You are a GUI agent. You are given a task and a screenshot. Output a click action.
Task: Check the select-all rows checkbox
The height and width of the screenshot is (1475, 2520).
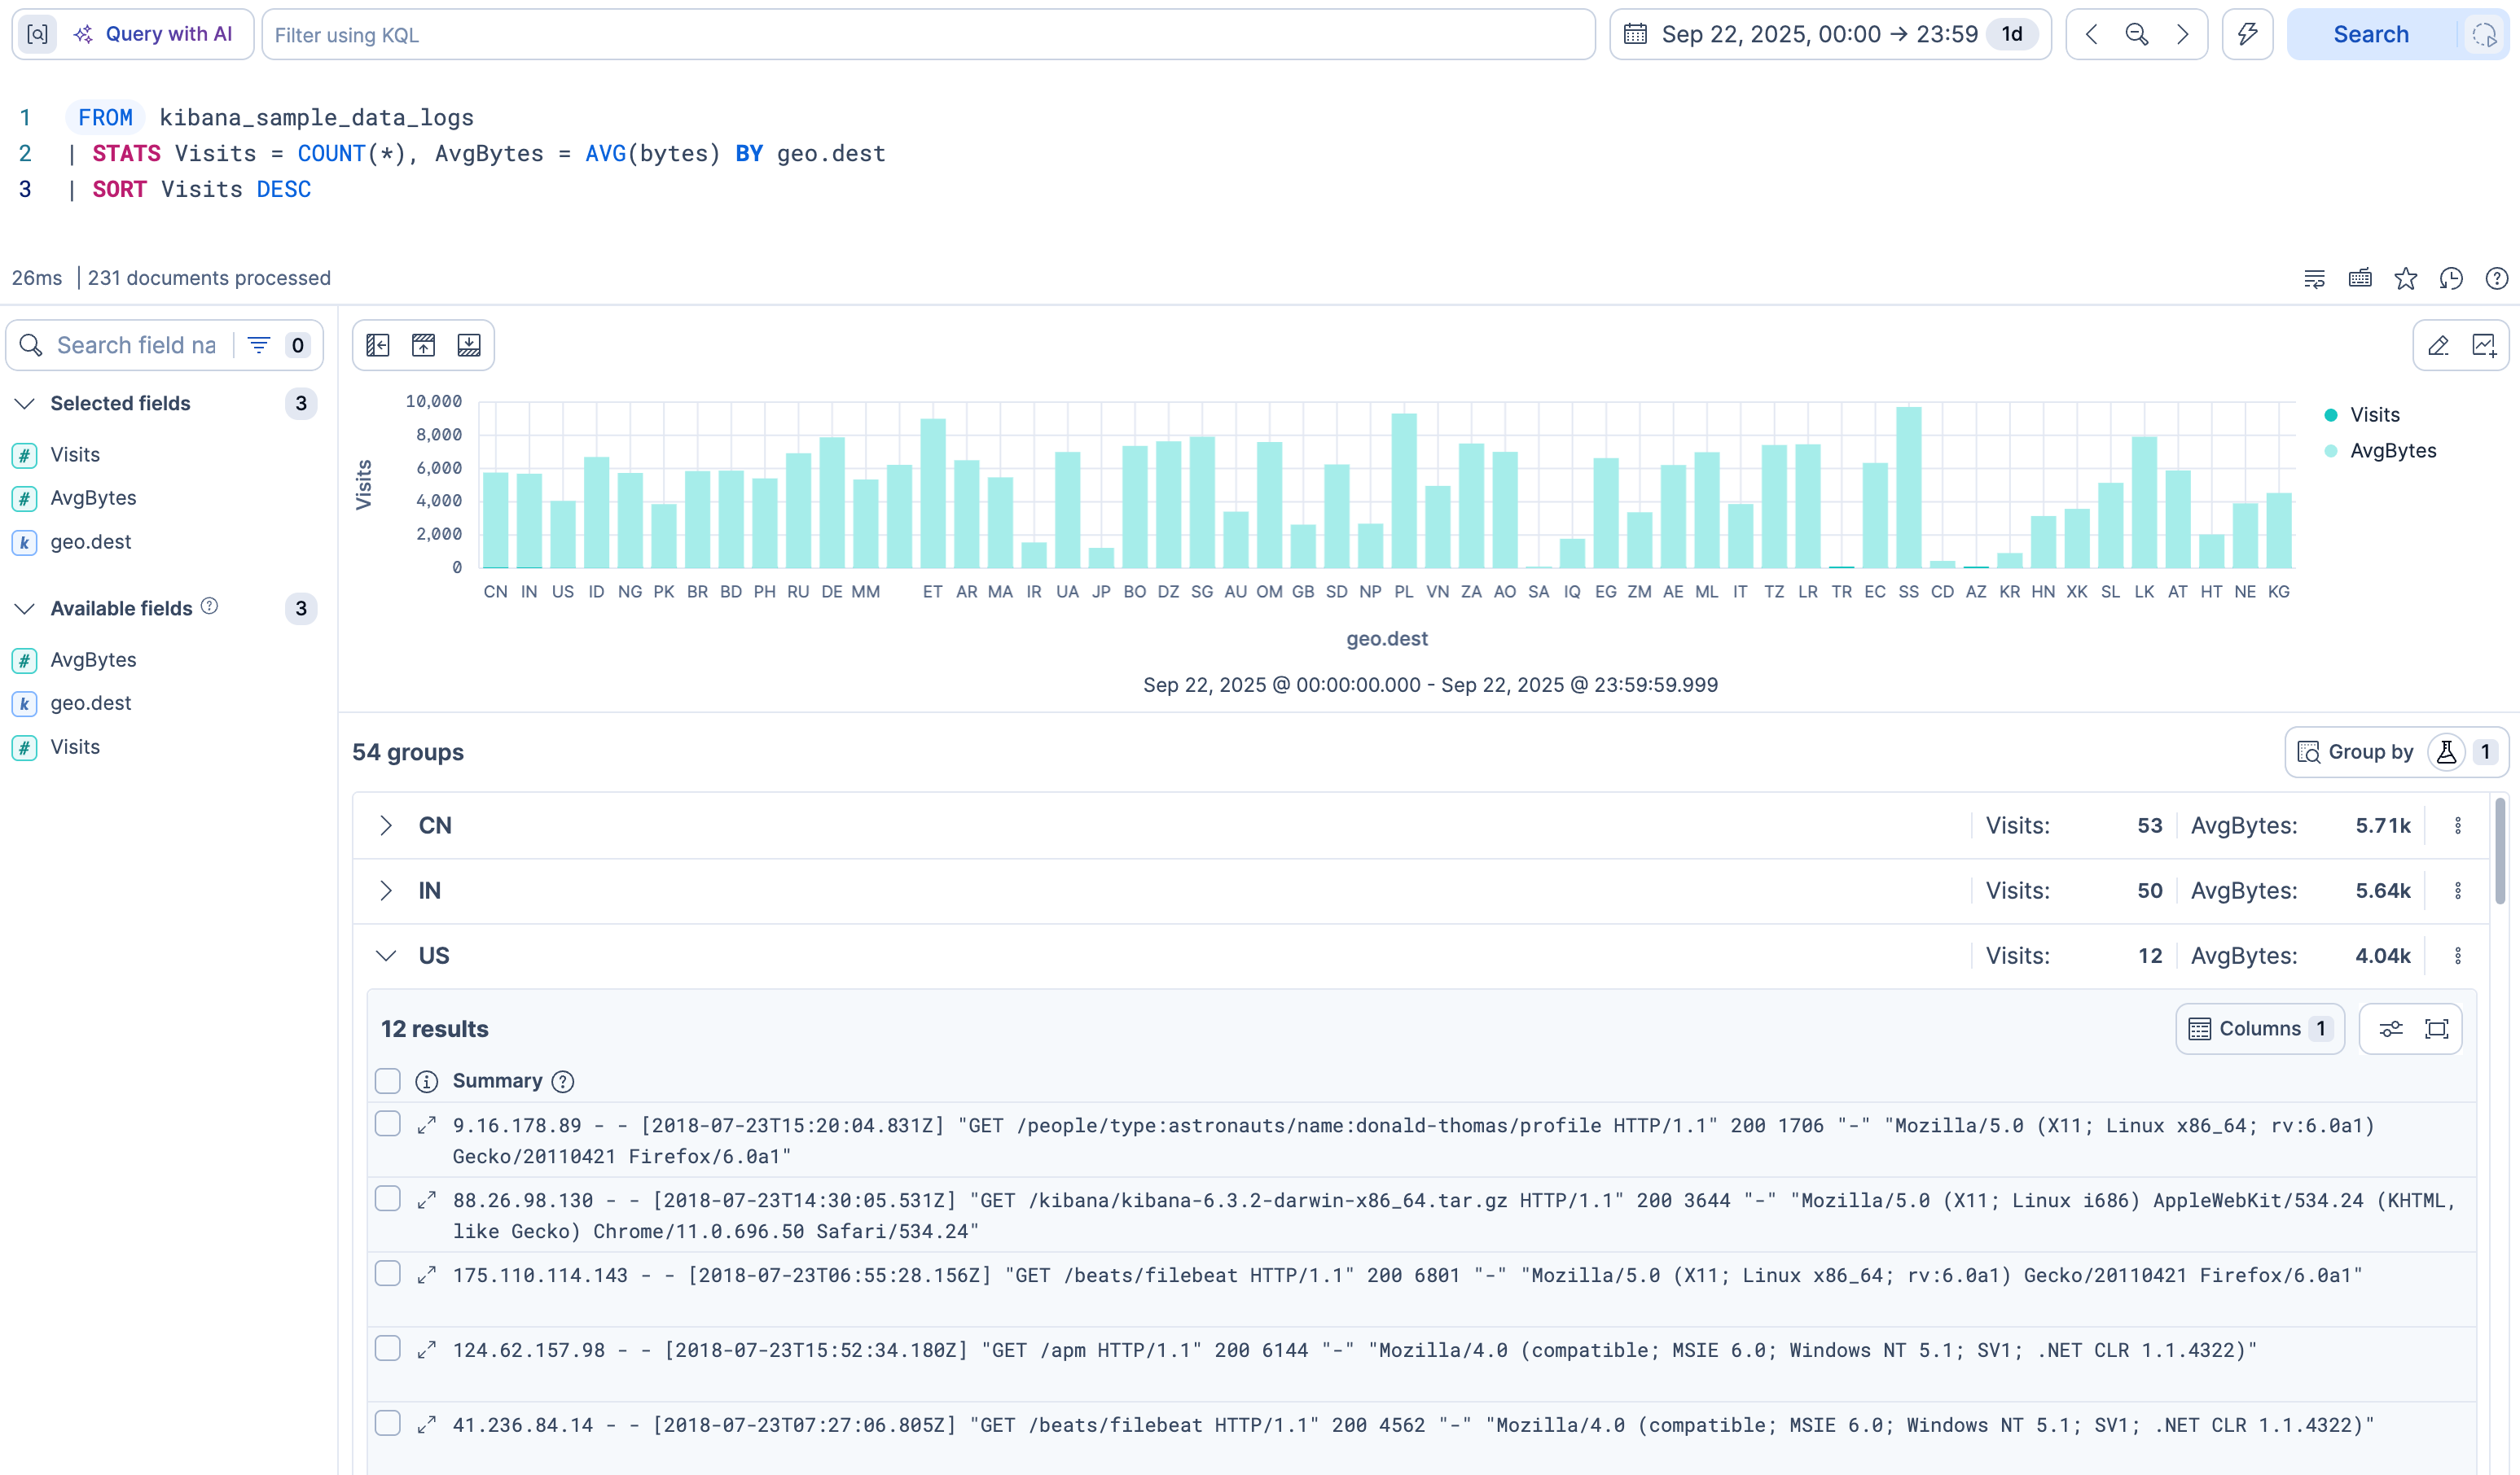click(x=388, y=1081)
